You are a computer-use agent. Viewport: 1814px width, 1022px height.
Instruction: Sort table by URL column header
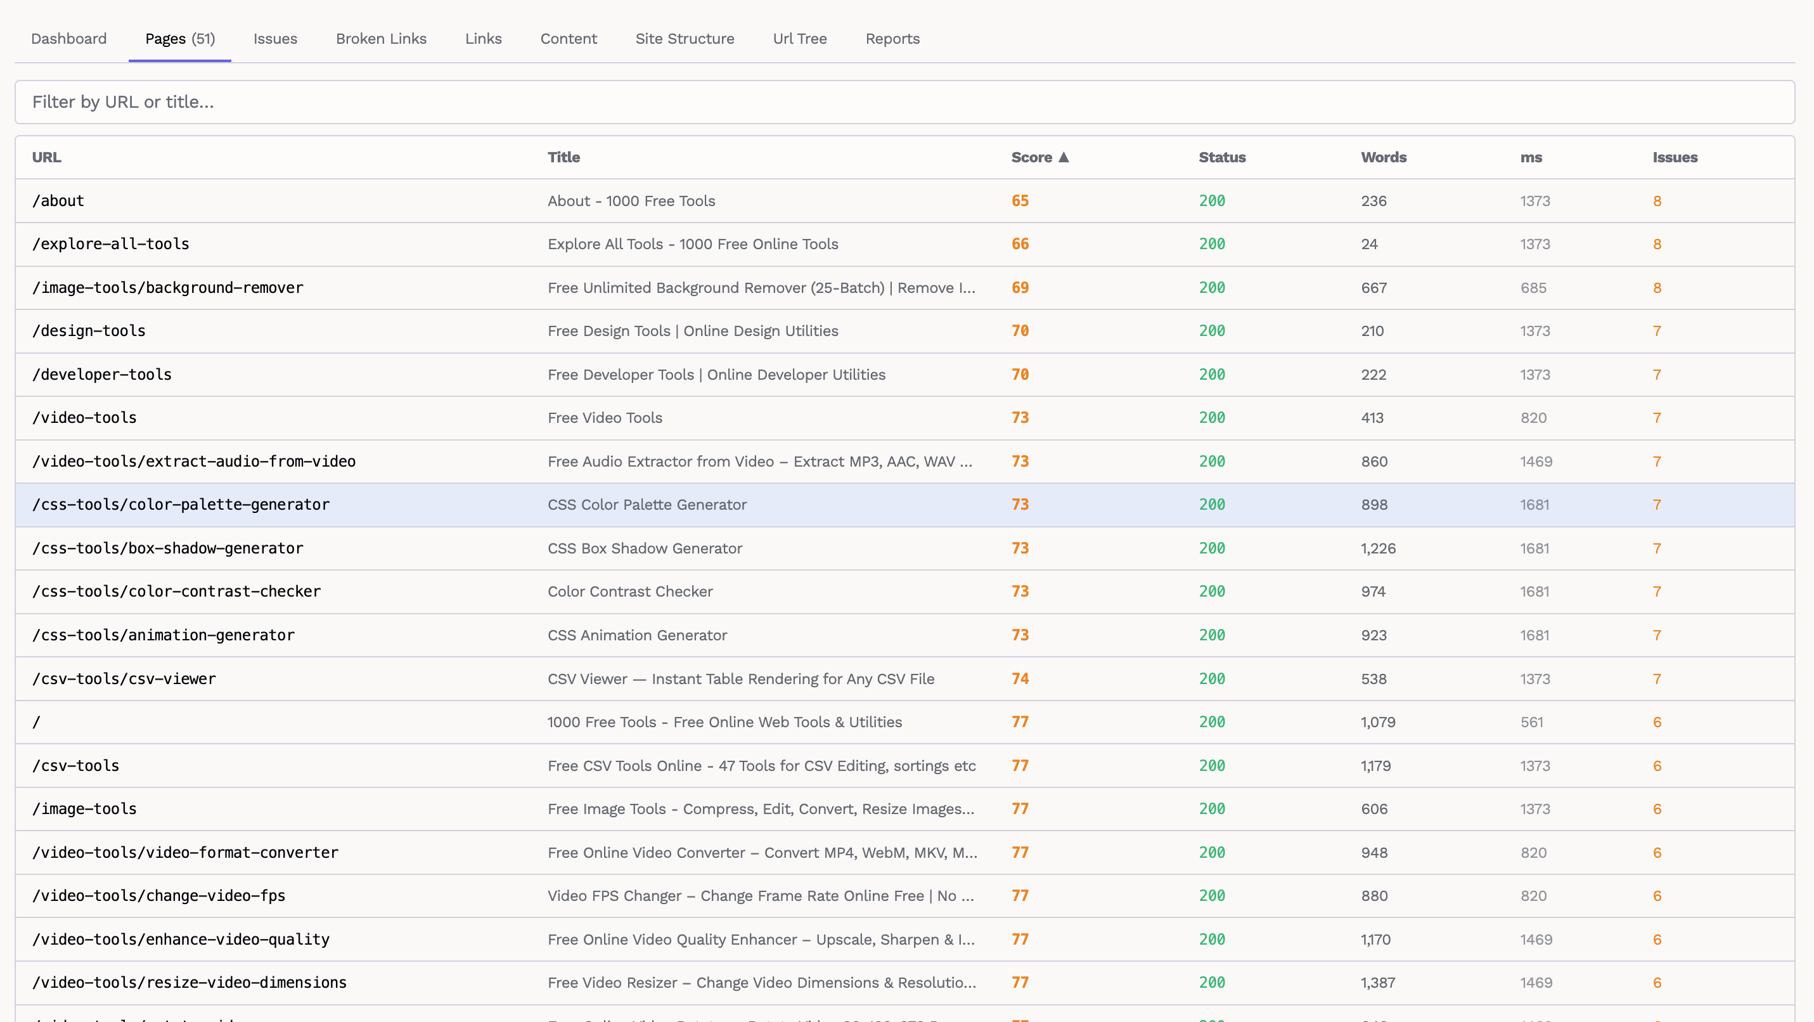pos(46,157)
